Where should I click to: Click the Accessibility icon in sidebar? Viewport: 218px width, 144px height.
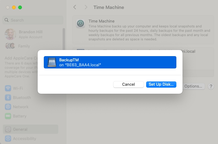click(x=8, y=138)
